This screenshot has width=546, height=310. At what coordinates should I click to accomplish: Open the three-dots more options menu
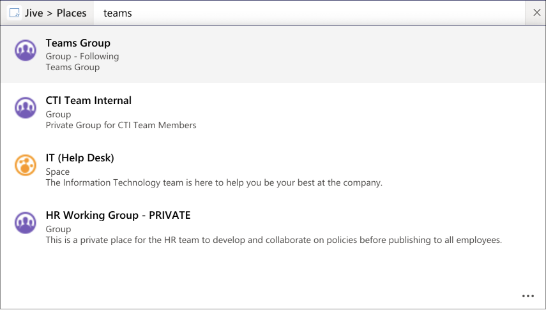coord(528,296)
